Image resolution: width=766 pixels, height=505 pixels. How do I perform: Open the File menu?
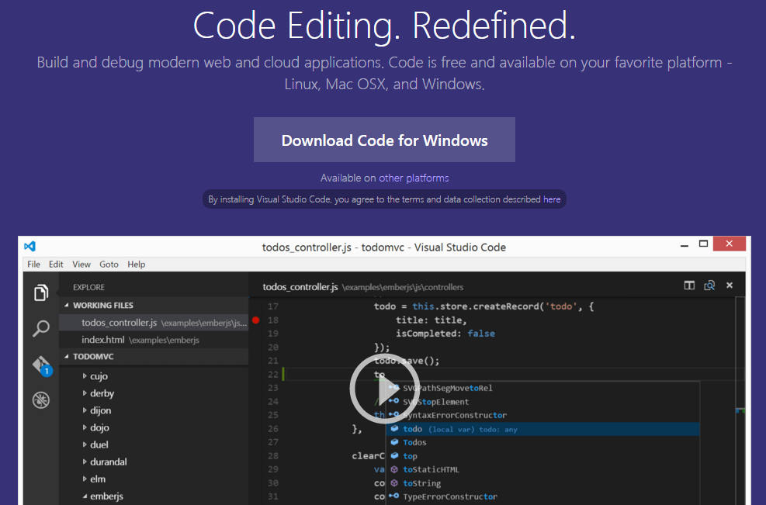[33, 265]
